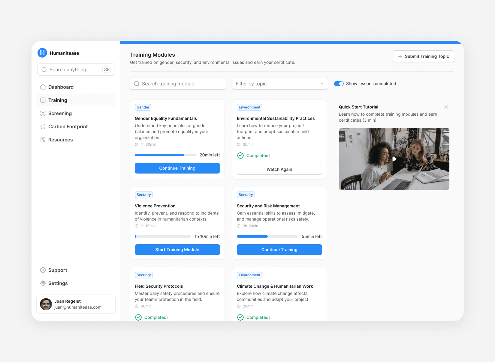Select Training in the sidebar
Screen dimensions: 495x362
pos(76,100)
